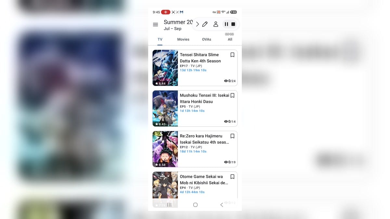Bookmark Mushoku Tensei III
Image resolution: width=390 pixels, height=219 pixels.
[x=232, y=96]
